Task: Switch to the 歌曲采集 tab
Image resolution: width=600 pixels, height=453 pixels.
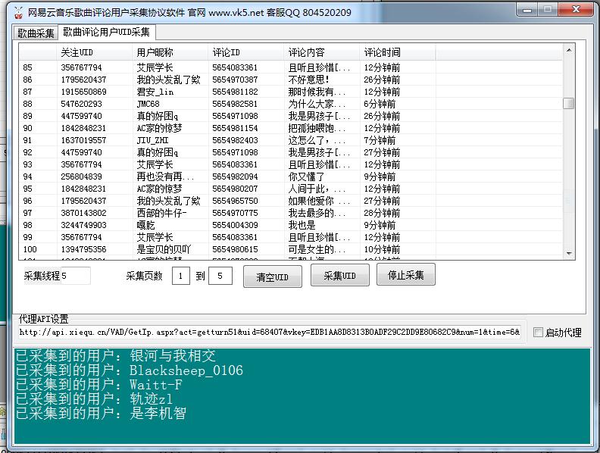Action: tap(36, 33)
